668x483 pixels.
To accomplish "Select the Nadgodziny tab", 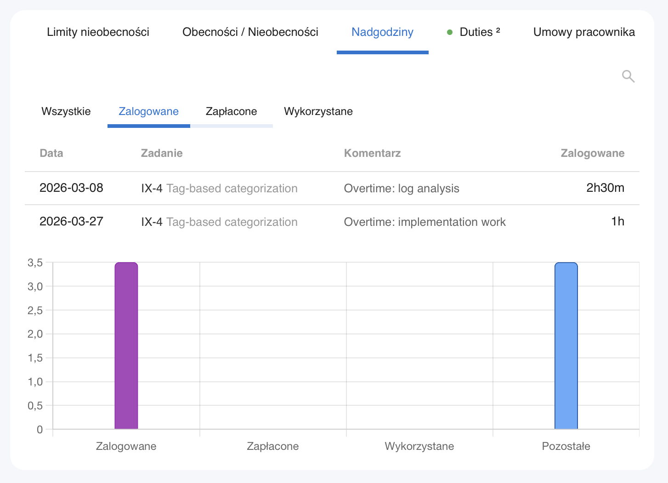I will [x=382, y=32].
